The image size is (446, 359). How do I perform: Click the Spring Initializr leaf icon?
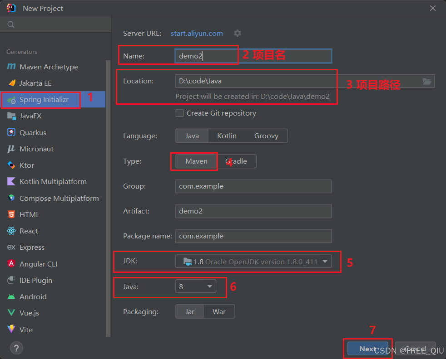[x=11, y=100]
